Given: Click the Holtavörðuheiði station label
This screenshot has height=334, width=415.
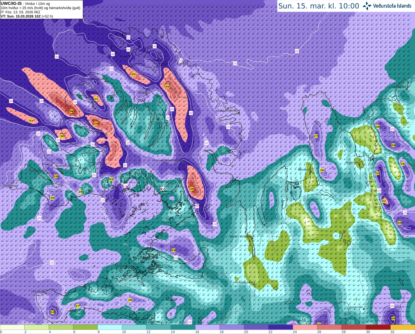Looking at the screenshot, I should click(x=243, y=282).
